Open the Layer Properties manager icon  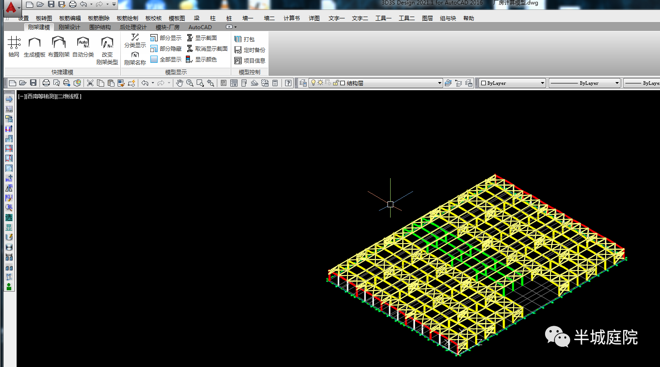(303, 83)
